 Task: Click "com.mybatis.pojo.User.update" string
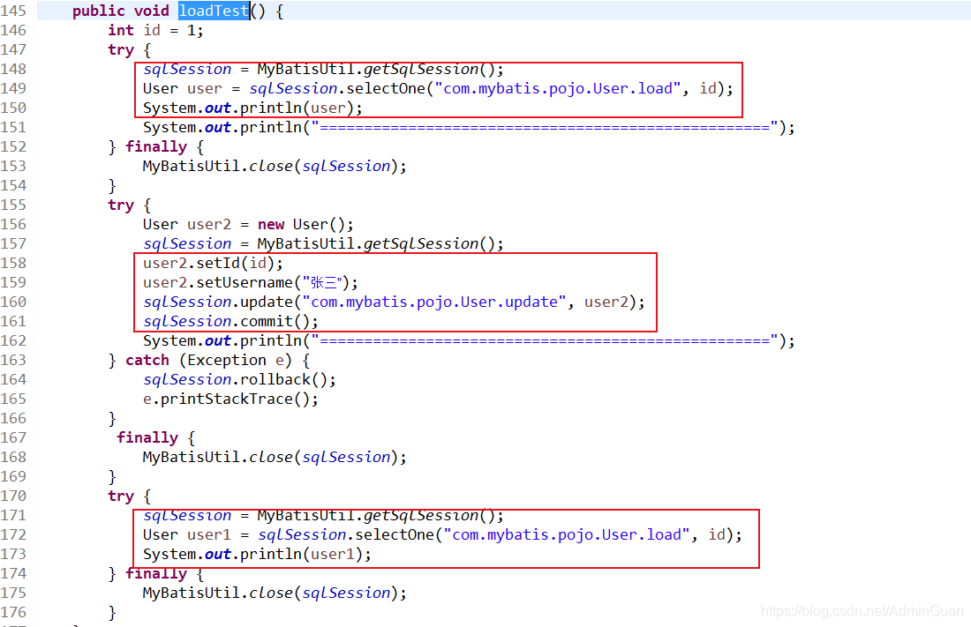[434, 302]
